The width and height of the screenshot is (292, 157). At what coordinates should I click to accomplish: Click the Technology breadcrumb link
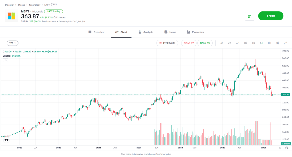(x=35, y=5)
